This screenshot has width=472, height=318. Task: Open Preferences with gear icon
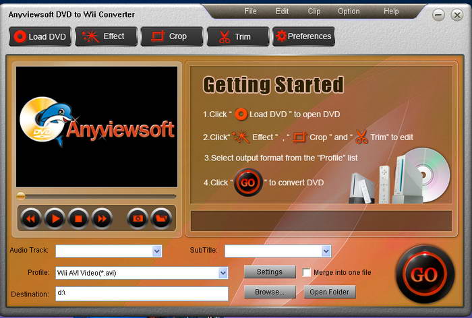[303, 36]
